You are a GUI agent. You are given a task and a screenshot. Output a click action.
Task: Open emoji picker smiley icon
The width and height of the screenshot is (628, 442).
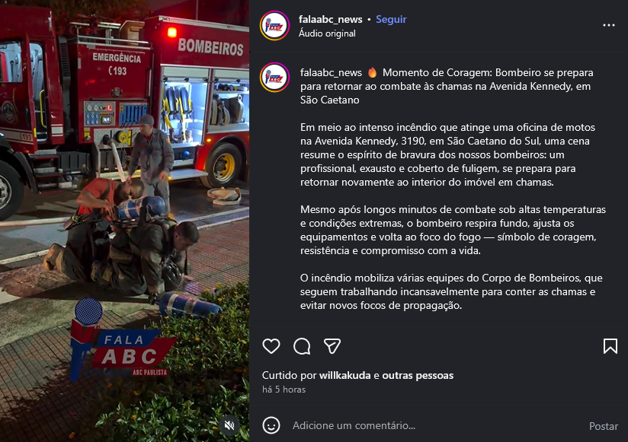[271, 425]
